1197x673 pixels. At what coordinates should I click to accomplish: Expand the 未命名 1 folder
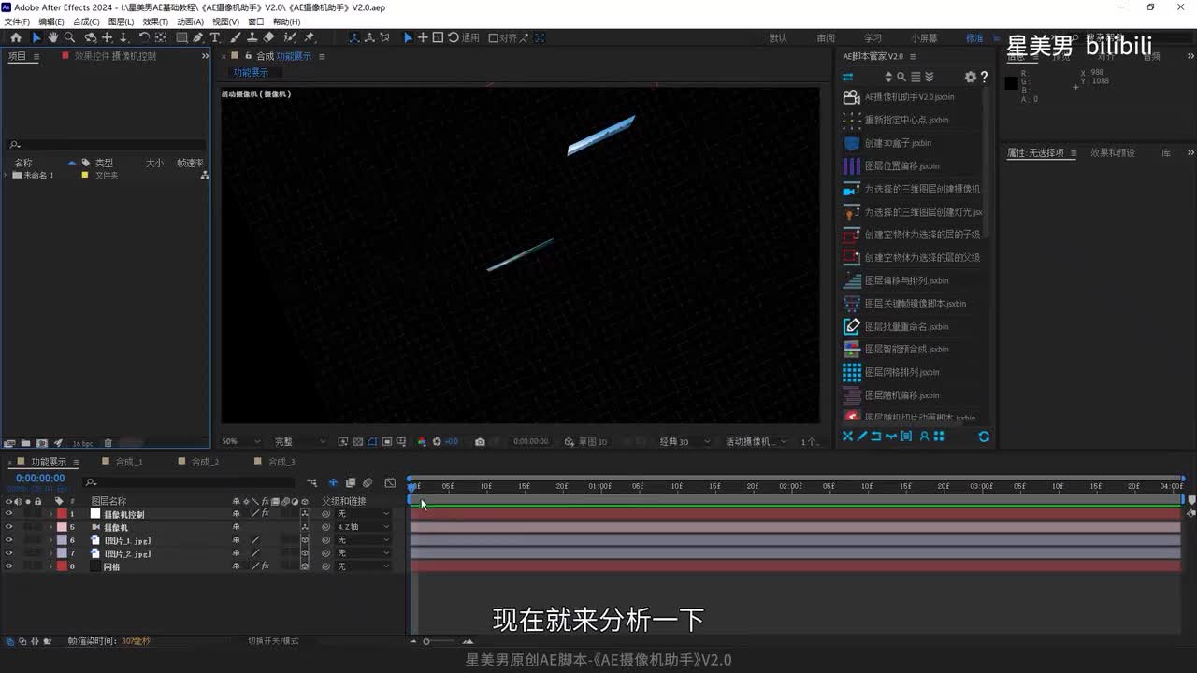7,175
